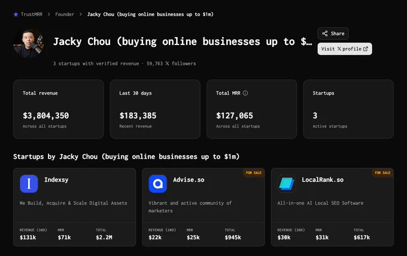The width and height of the screenshot is (407, 256).
Task: Click 'All-in-one AI Local SEO Software' description
Action: (320, 203)
